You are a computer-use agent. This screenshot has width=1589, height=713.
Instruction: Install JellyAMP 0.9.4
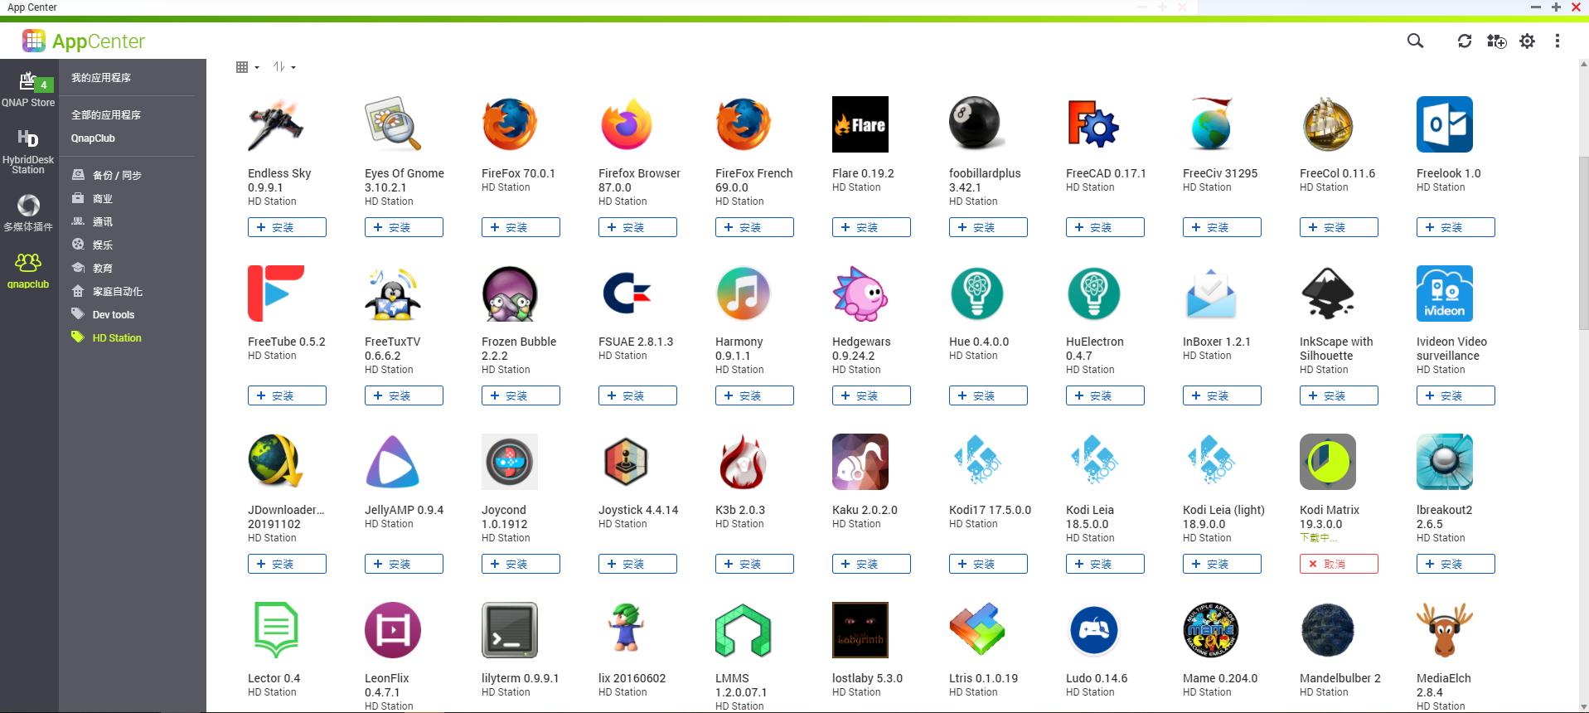tap(404, 564)
